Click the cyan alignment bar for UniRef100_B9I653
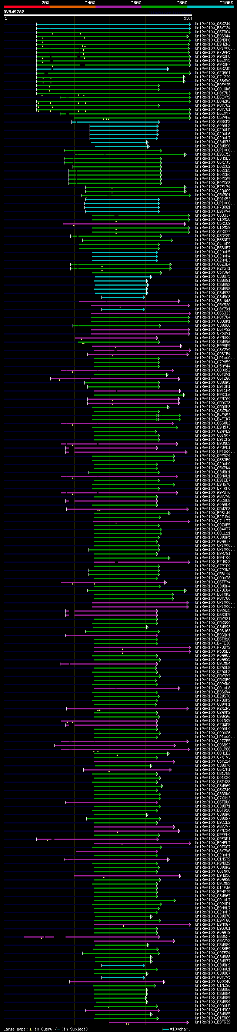 (x=122, y=199)
